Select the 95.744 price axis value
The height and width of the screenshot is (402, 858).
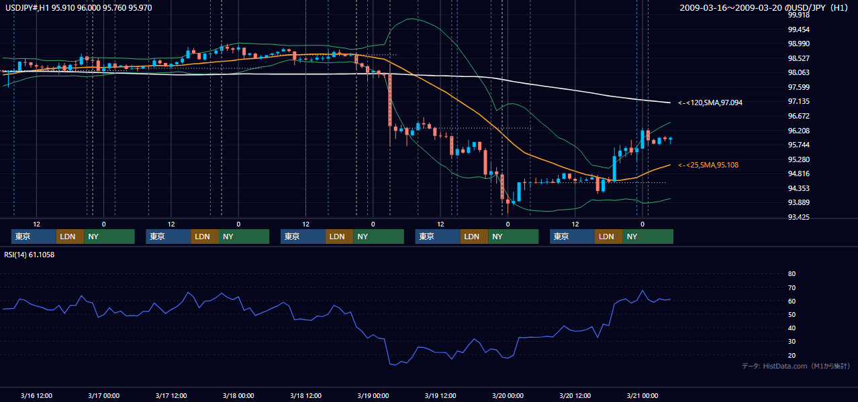798,145
